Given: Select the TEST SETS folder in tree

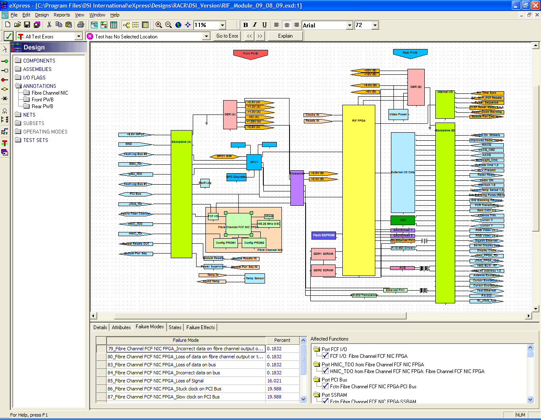Looking at the screenshot, I should 36,140.
